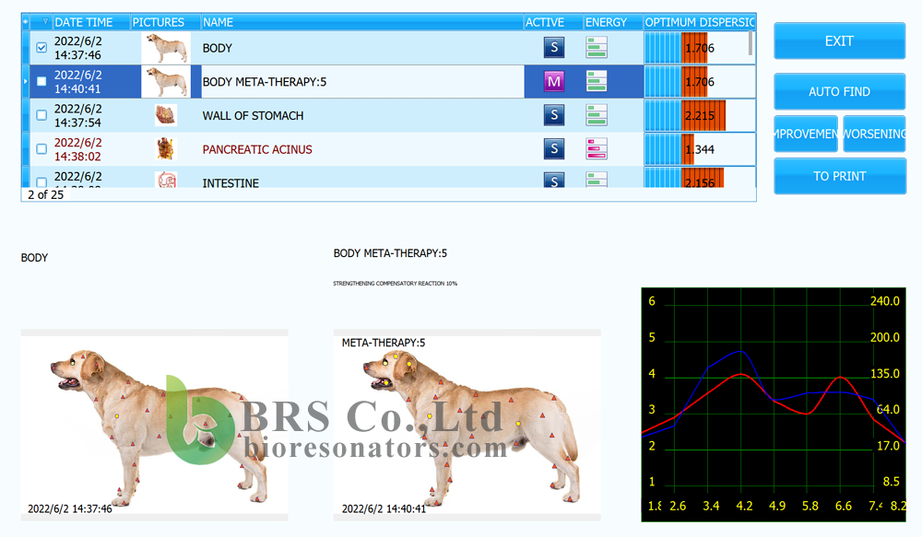Click BODY META-THERAPY:5 heading above right dog image
The width and height of the screenshot is (922, 537).
[390, 253]
